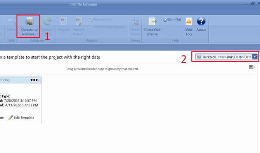Open the View Log warning icon

pos(189,22)
